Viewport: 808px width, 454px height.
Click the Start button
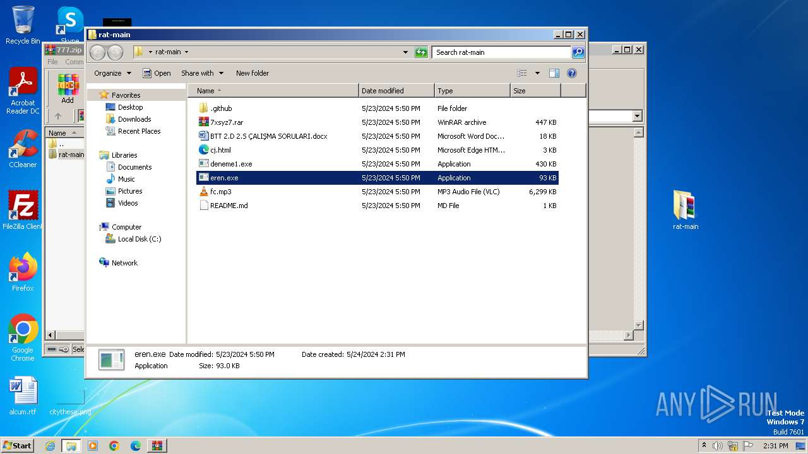point(18,446)
